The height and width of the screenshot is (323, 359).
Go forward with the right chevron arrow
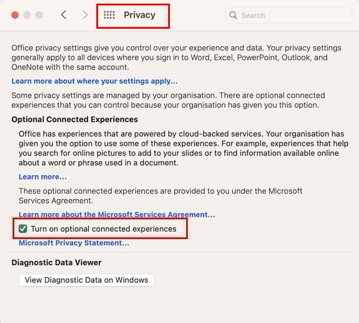(85, 15)
